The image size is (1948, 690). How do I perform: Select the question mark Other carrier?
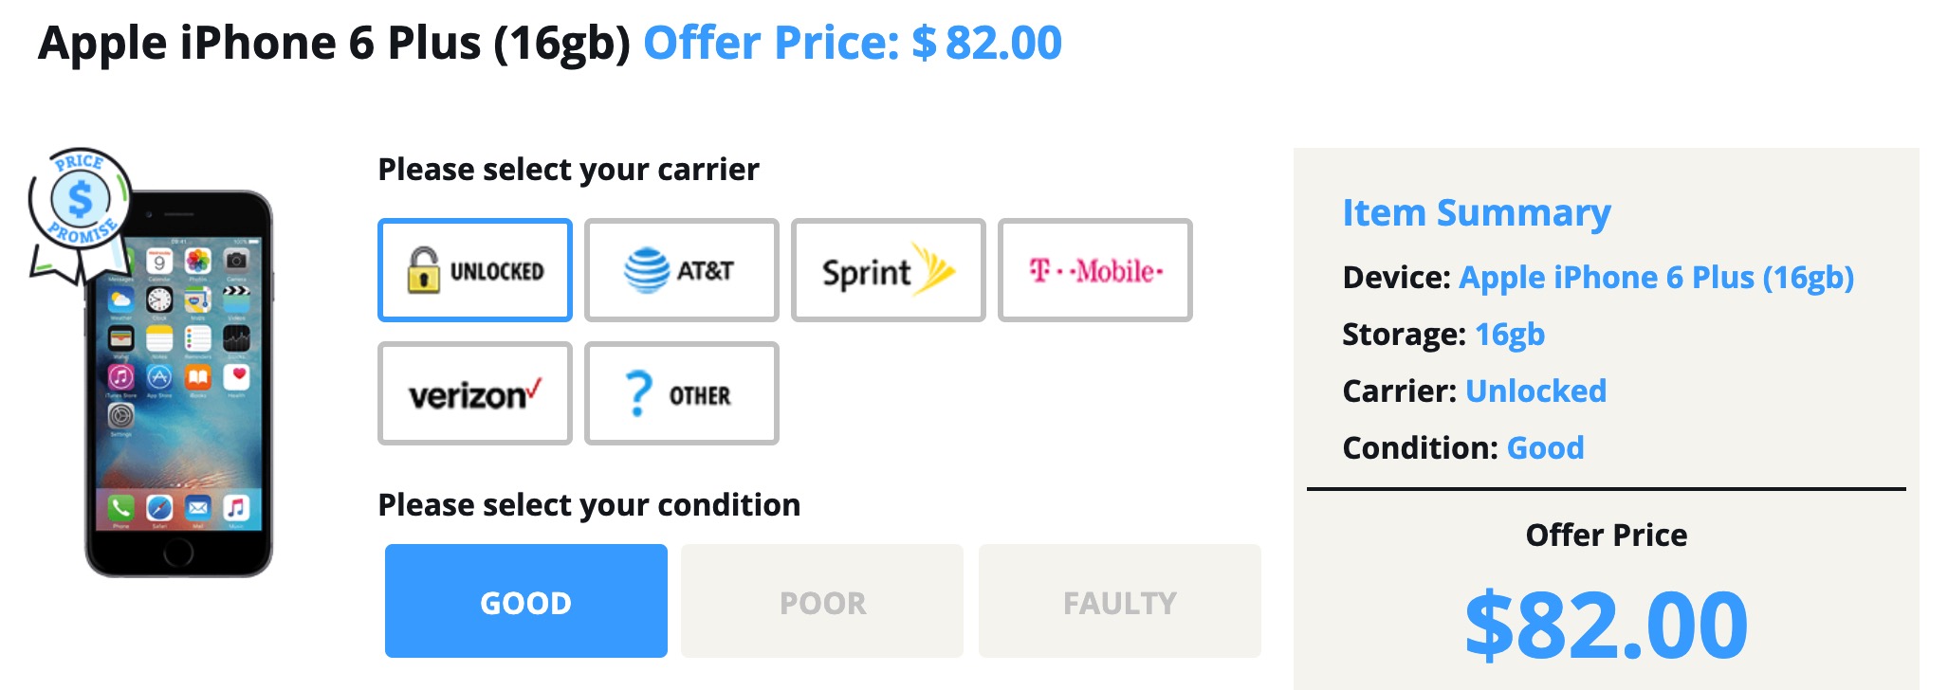[x=681, y=393]
